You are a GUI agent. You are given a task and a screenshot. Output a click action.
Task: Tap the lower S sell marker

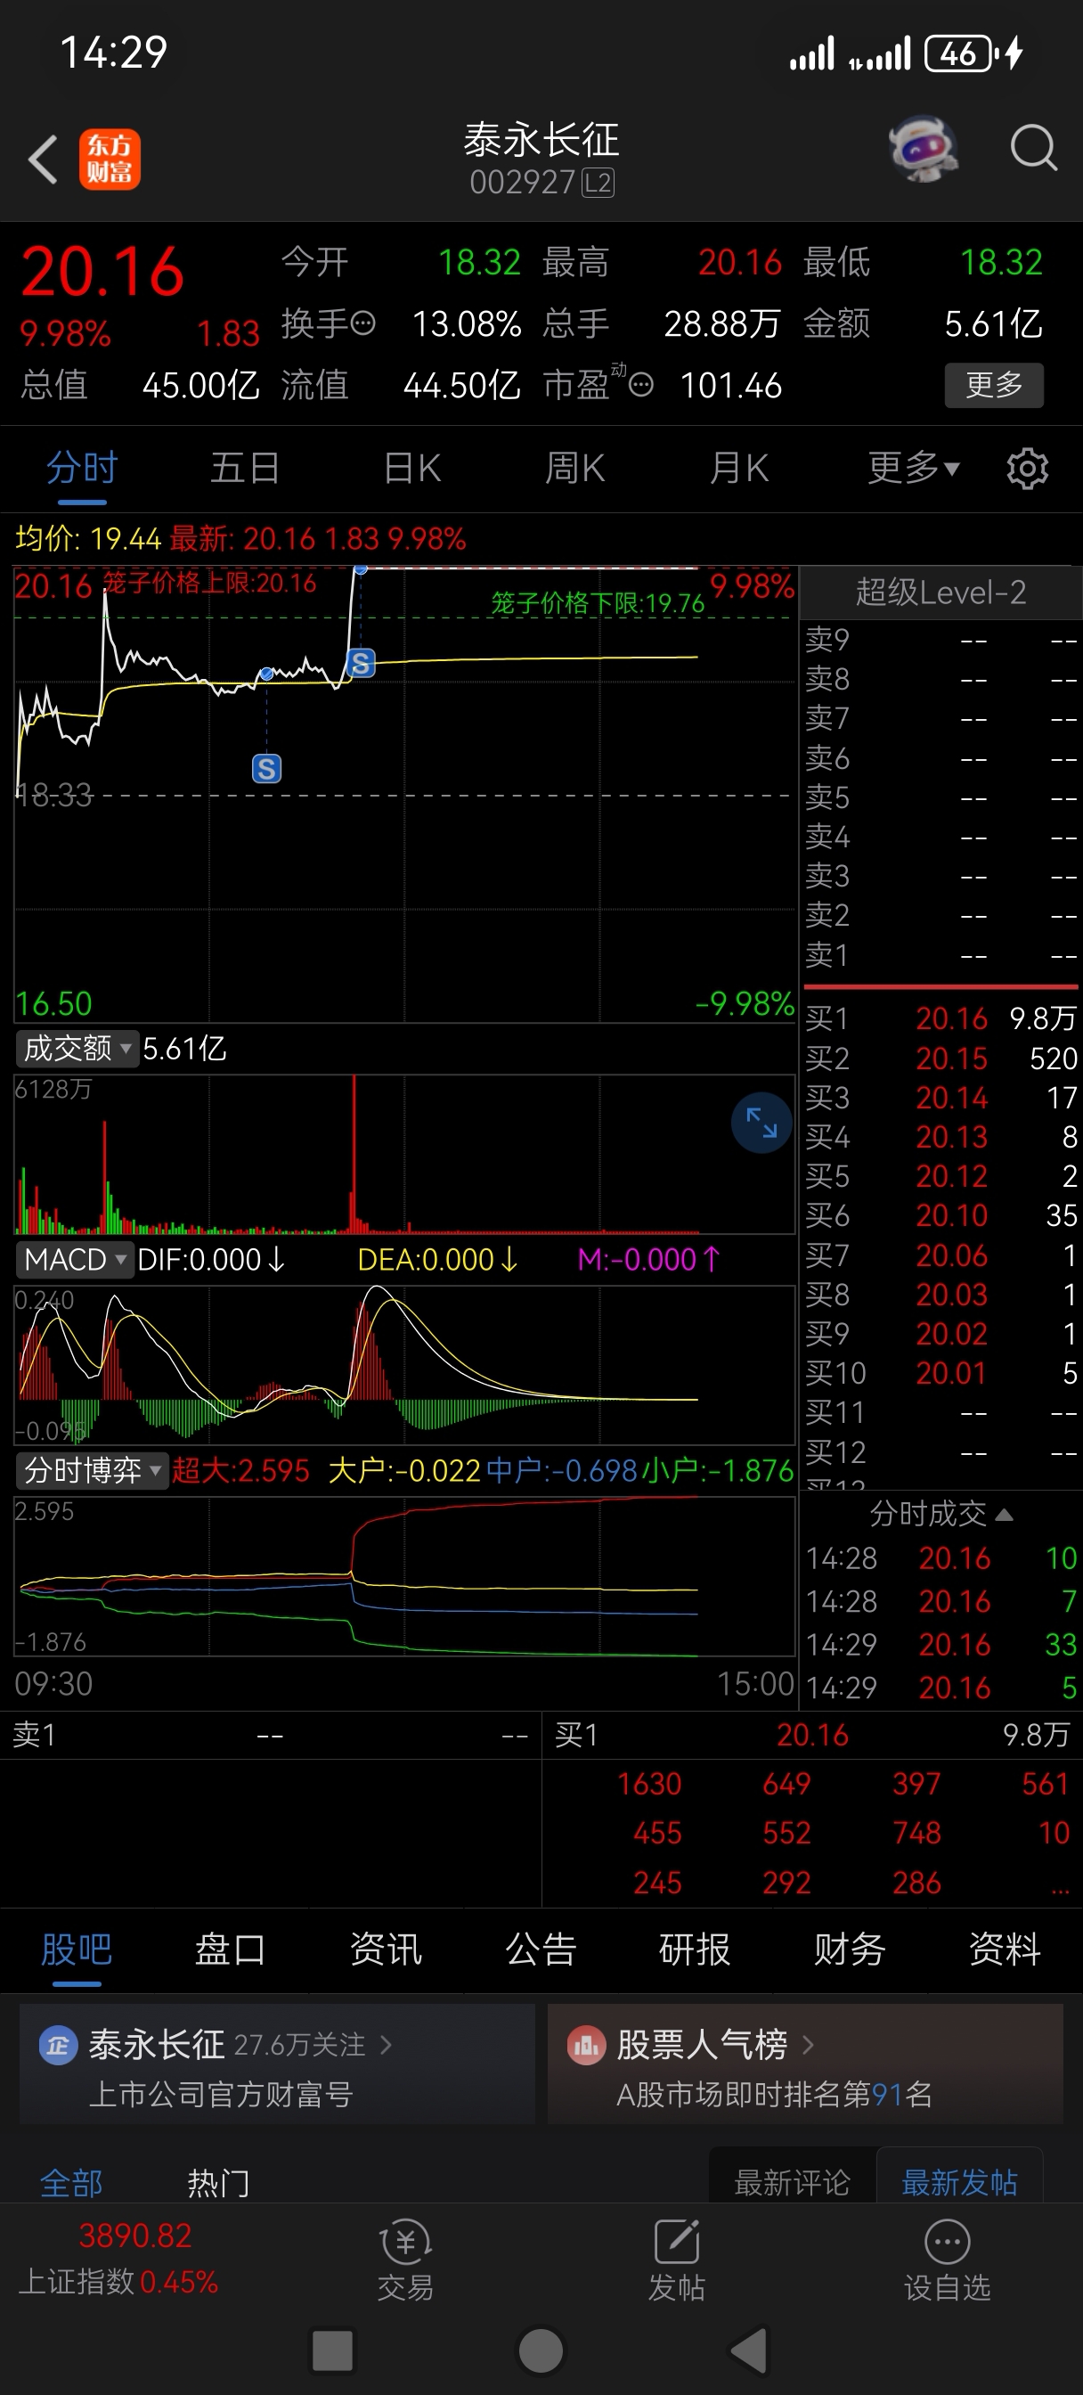(267, 768)
